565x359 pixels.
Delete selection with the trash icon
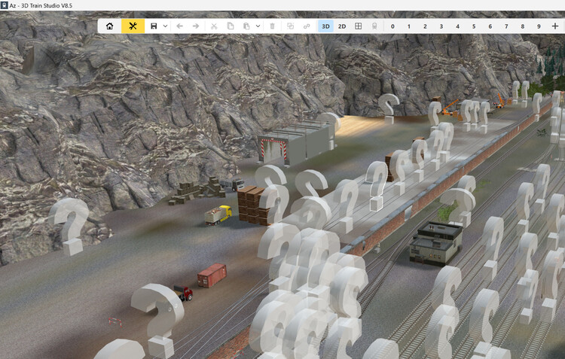coord(273,26)
